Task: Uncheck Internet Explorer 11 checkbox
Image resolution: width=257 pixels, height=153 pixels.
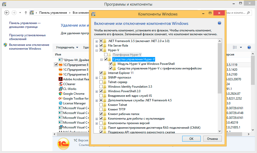Action: [101, 73]
